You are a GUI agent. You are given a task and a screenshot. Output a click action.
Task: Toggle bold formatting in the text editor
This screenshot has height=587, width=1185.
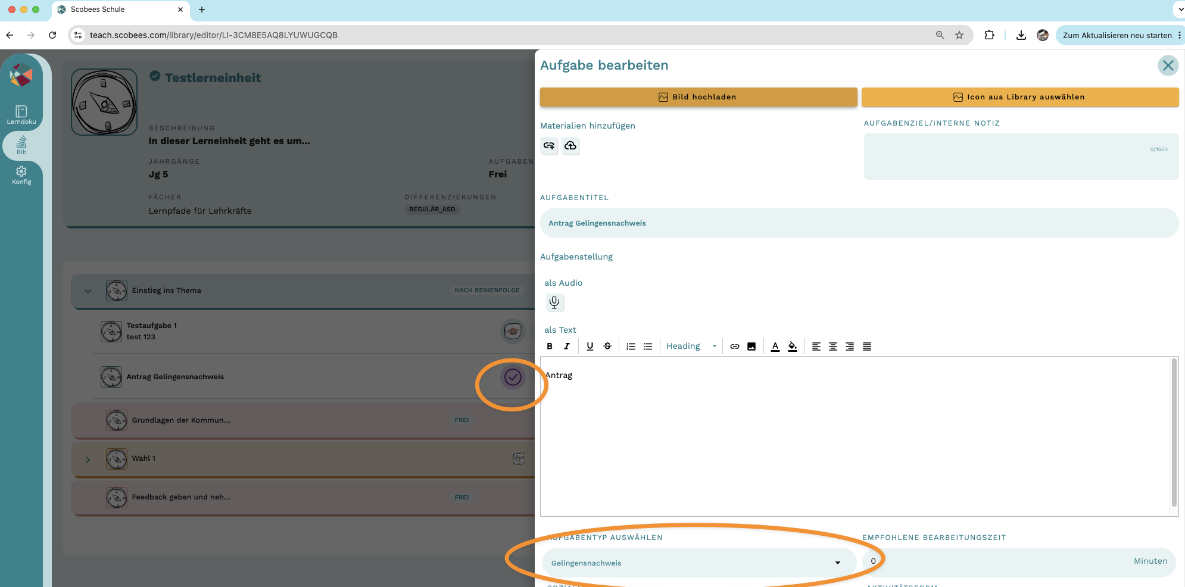550,346
